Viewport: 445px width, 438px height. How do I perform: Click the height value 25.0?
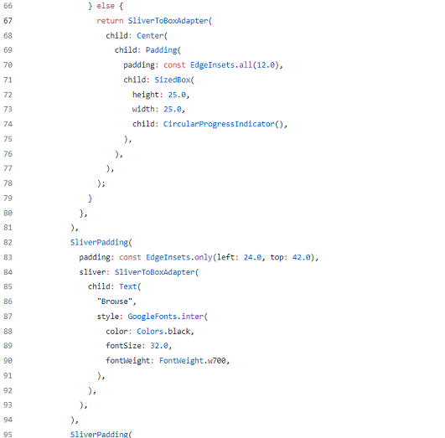pyautogui.click(x=177, y=95)
